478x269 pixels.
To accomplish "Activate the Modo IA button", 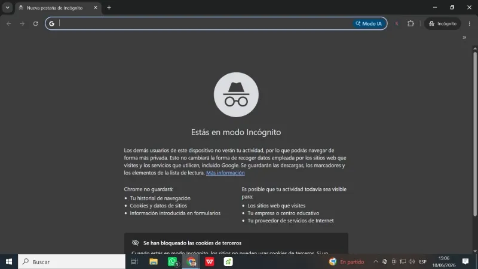I will coord(369,23).
